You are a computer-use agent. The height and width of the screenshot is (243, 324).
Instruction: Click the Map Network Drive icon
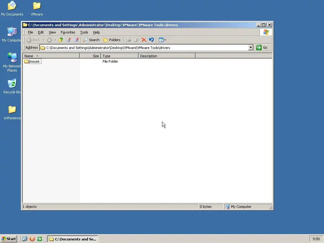click(68, 40)
